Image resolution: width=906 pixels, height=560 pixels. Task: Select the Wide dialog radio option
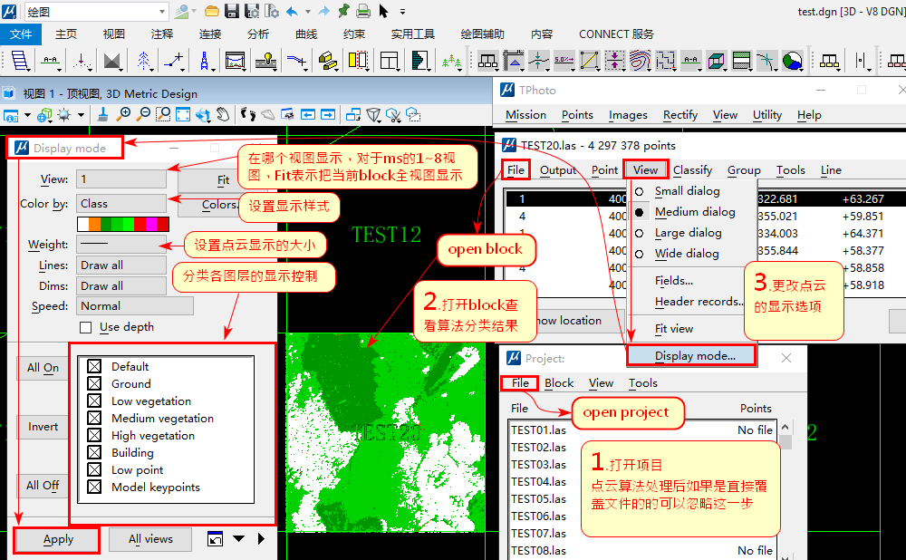tap(639, 255)
